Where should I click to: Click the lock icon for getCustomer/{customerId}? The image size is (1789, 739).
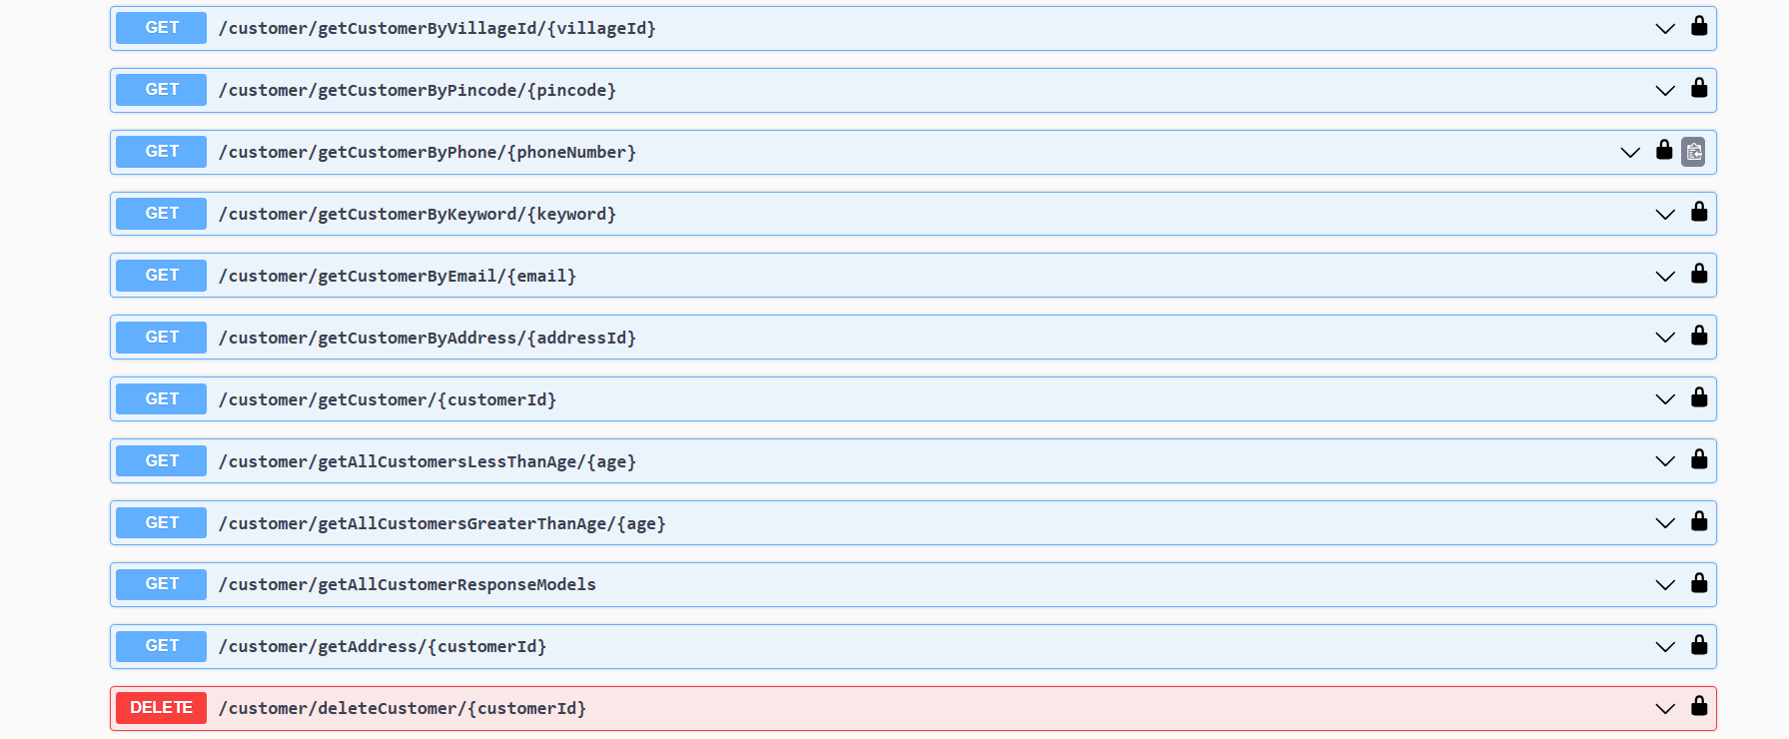click(x=1699, y=397)
